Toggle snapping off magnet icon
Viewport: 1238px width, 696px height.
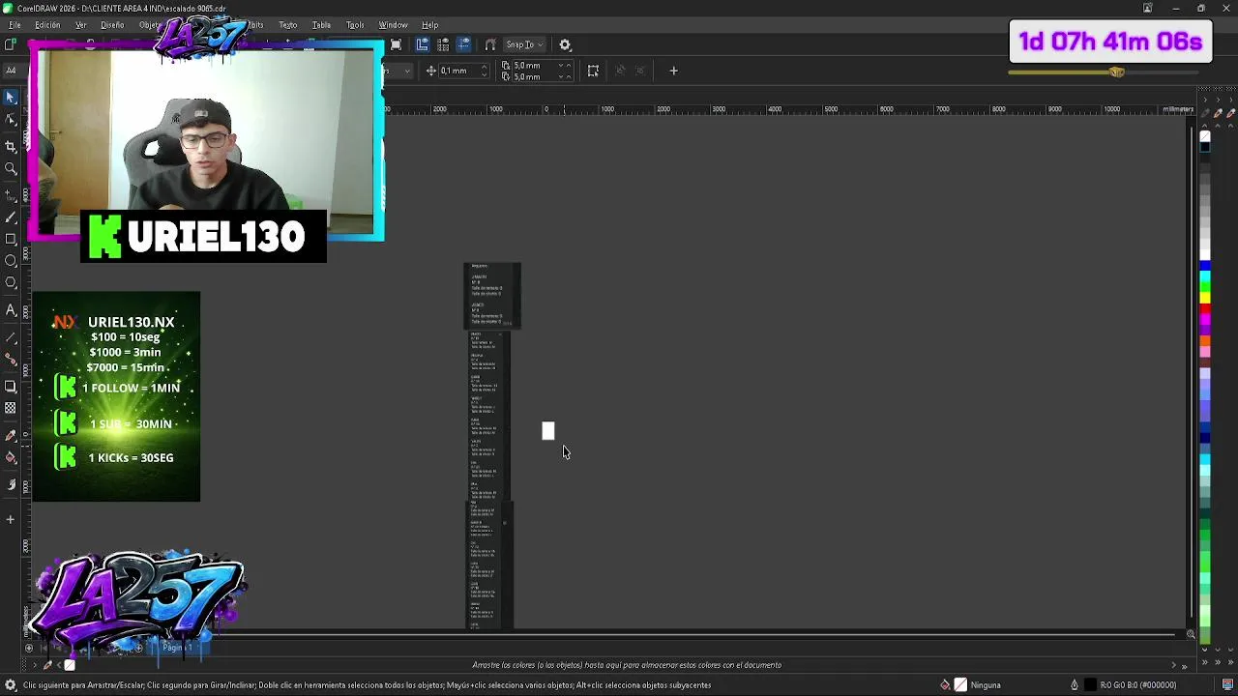pos(490,44)
